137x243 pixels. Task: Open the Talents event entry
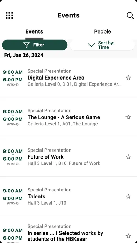point(36,197)
